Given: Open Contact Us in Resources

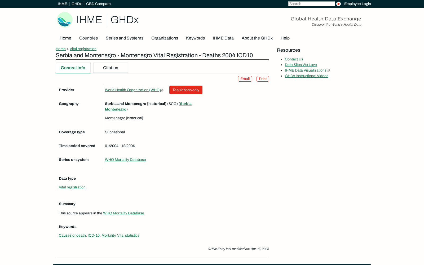Looking at the screenshot, I should click(294, 59).
